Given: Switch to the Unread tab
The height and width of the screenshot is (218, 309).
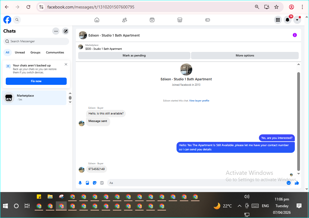Looking at the screenshot, I should click(x=20, y=53).
